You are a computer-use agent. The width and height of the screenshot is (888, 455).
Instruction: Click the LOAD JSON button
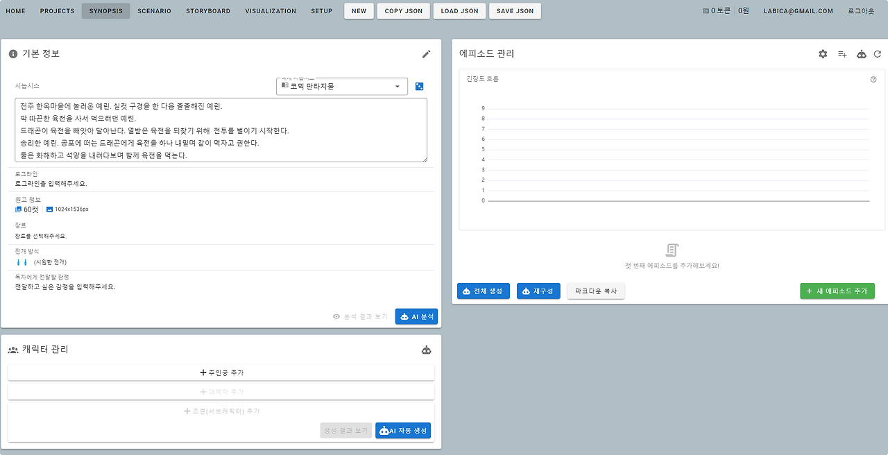pyautogui.click(x=459, y=11)
